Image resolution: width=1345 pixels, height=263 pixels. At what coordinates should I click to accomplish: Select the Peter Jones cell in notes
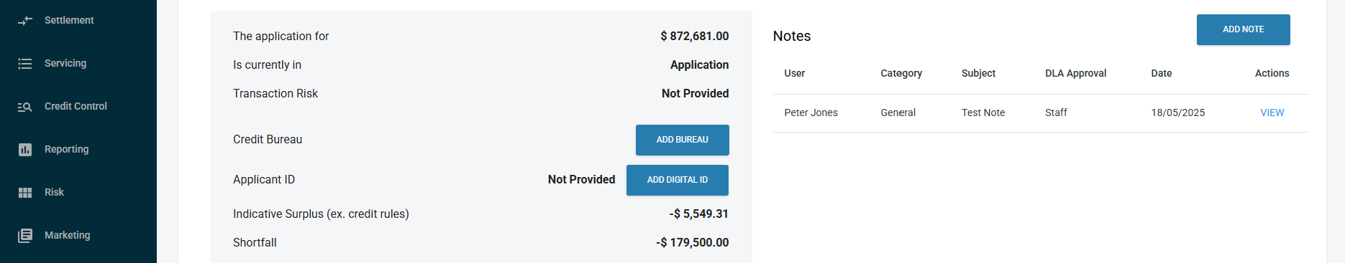(x=811, y=113)
